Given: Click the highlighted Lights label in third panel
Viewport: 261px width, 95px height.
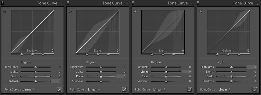Looking at the screenshot, I should click(x=145, y=72).
